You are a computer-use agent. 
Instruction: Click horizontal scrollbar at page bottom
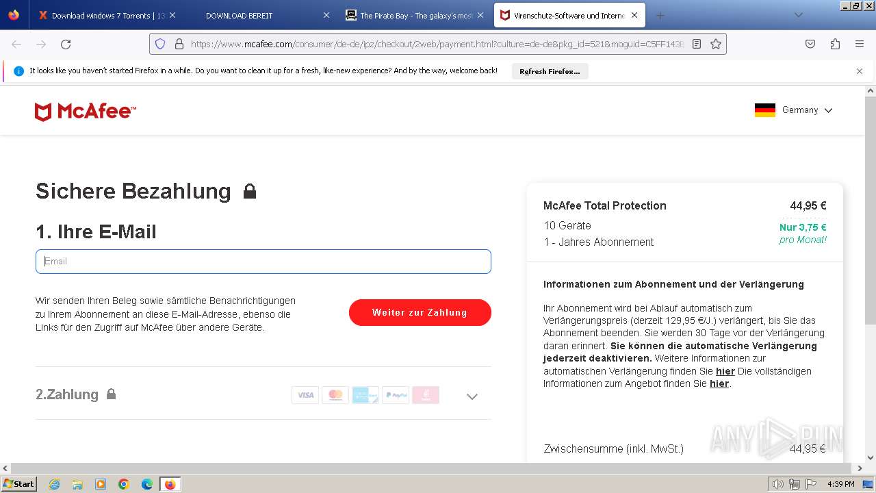433,468
